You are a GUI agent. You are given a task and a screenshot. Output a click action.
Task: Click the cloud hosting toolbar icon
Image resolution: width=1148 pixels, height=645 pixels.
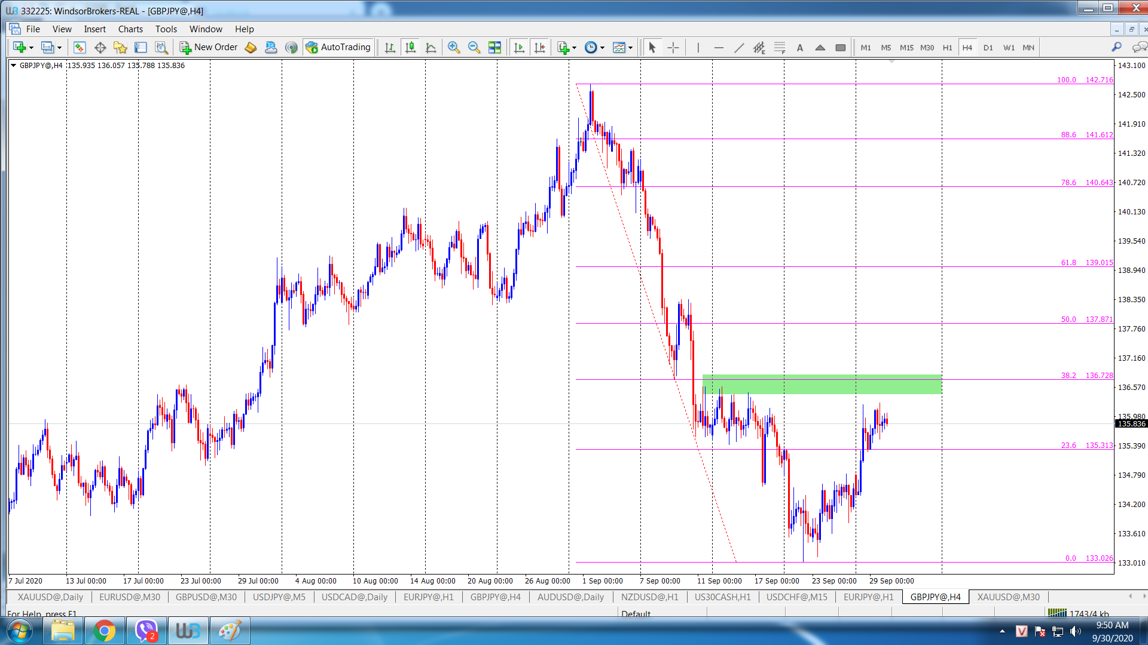coord(271,47)
